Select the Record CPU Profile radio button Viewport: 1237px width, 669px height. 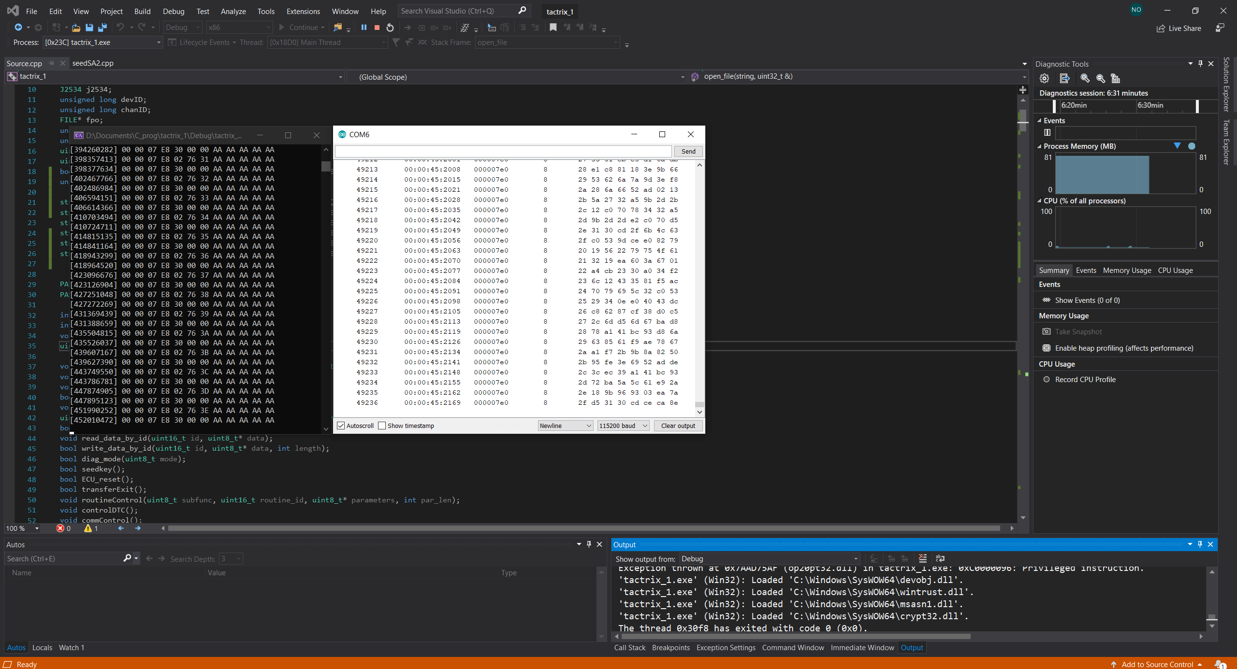pos(1047,380)
